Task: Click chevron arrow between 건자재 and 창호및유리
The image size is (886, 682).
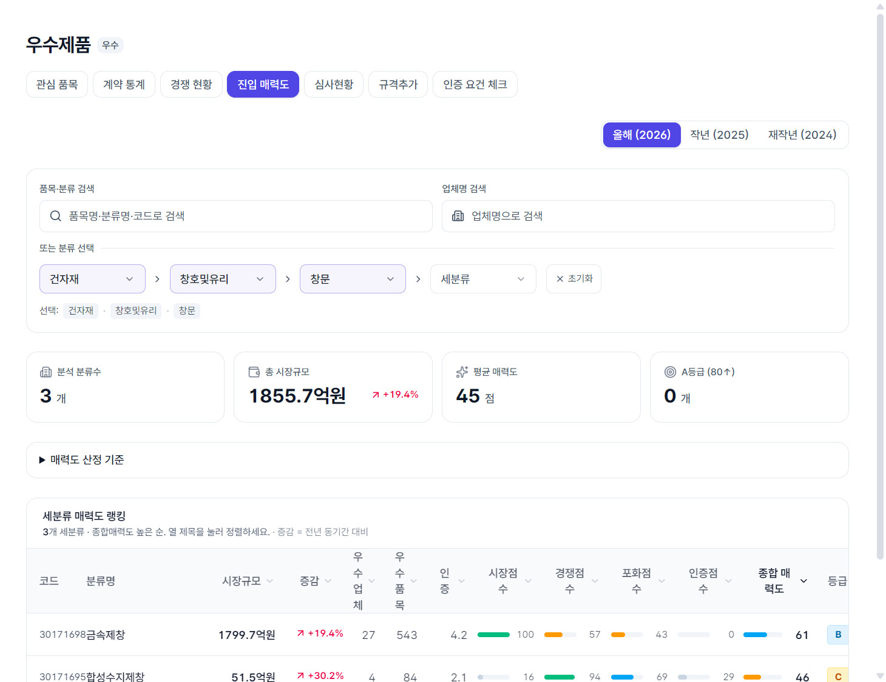Action: tap(157, 279)
